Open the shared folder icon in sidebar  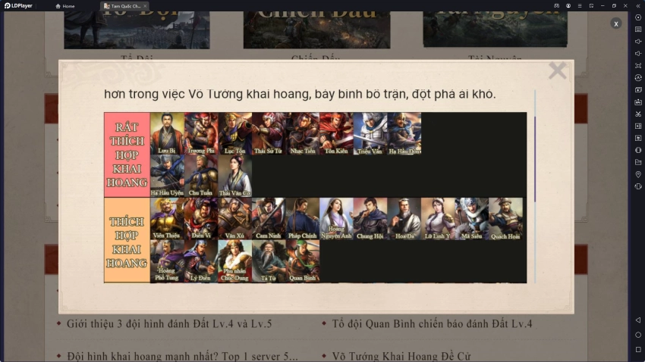[x=638, y=162]
